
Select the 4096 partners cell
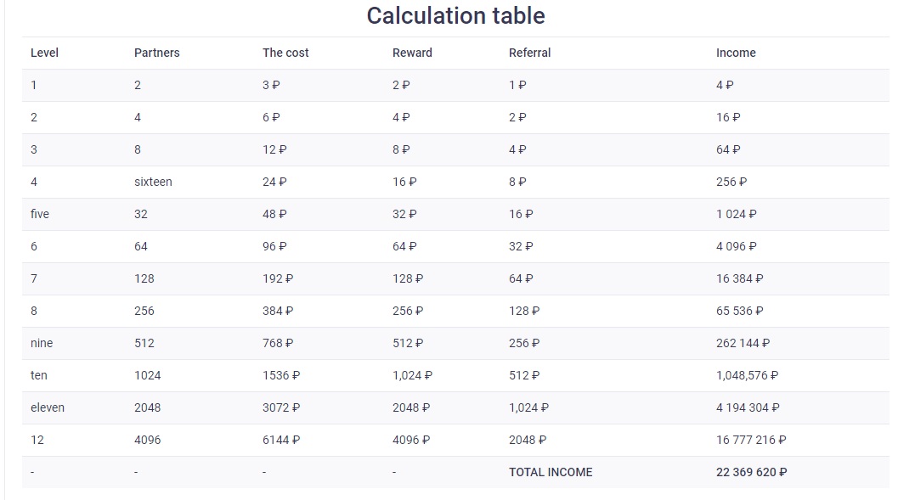(x=147, y=440)
